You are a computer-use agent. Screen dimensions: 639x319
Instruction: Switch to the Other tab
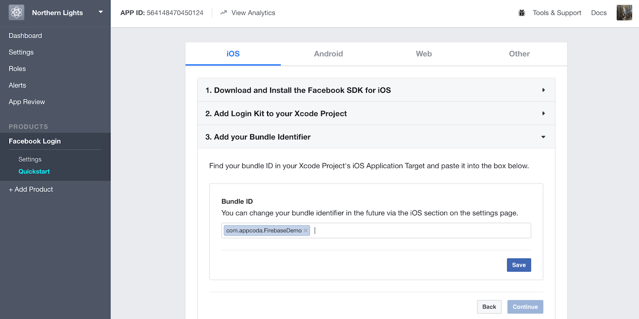[519, 54]
